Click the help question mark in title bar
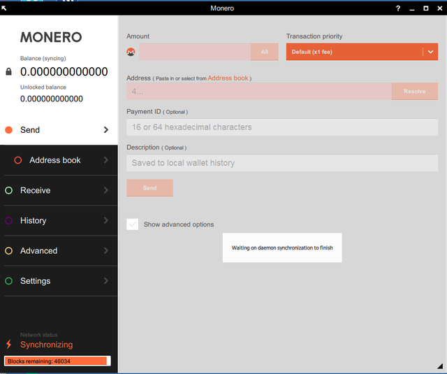The width and height of the screenshot is (447, 374). point(398,8)
